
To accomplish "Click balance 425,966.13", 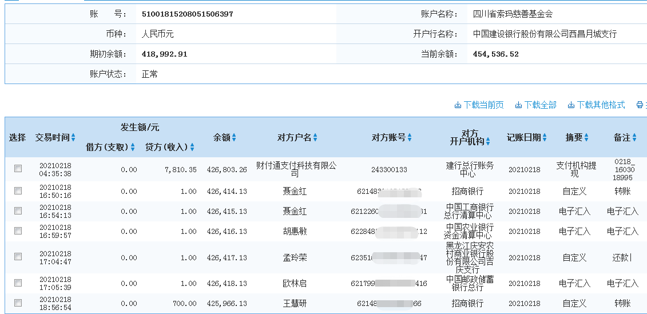I will (227, 304).
